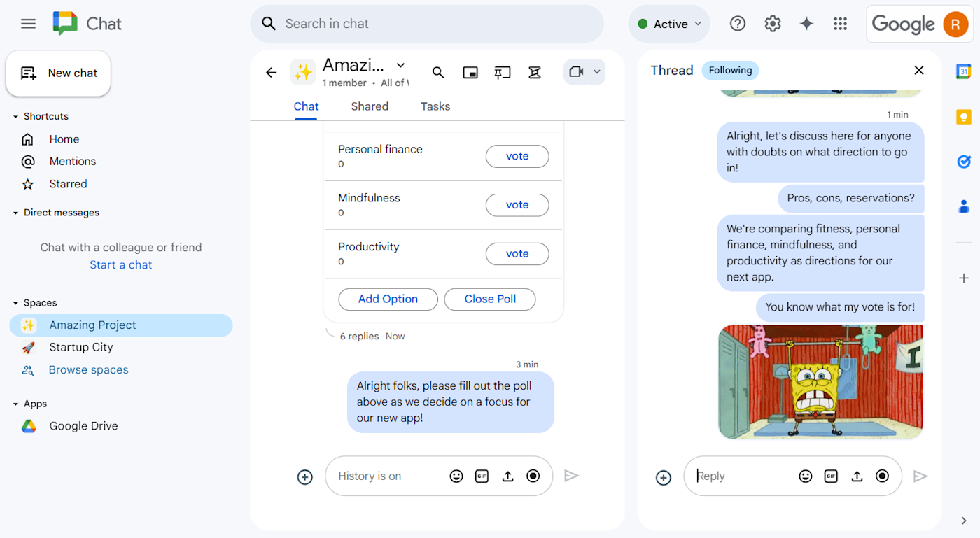
Task: Hide the side panel chevron
Action: click(x=964, y=521)
